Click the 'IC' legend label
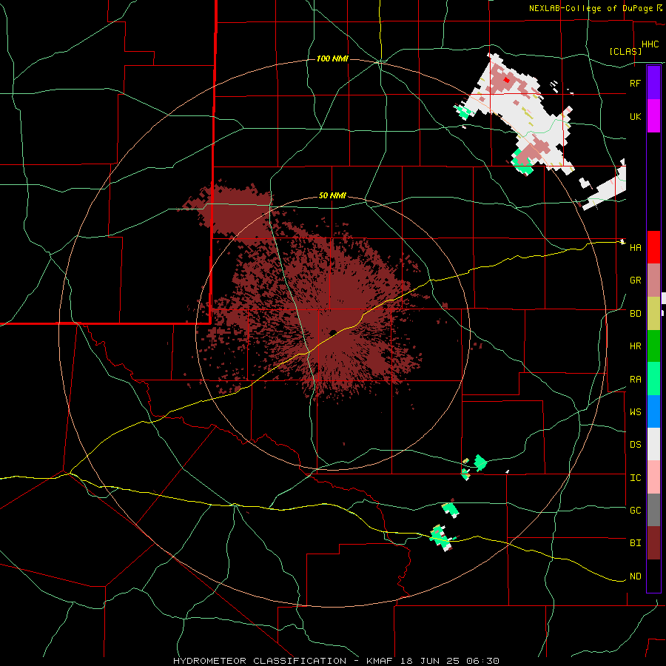666x666 pixels. tap(635, 478)
